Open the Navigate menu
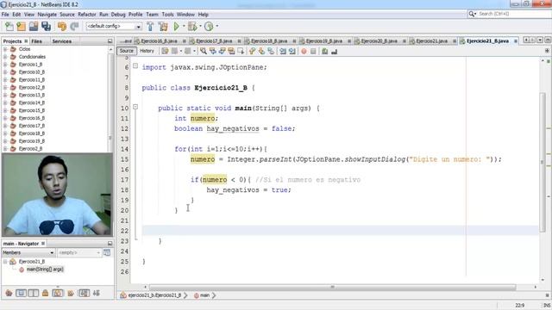Viewport: 552px width, 310px height. click(47, 15)
